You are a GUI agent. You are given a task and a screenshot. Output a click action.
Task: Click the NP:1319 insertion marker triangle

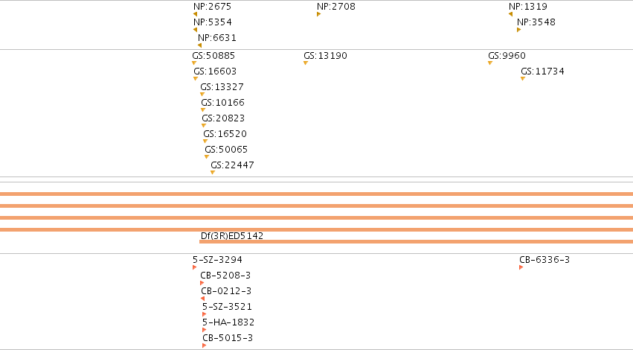[x=511, y=14]
